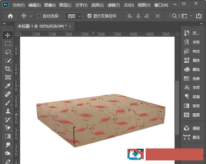Open the 滤镜(T) menu

pos(113,5)
